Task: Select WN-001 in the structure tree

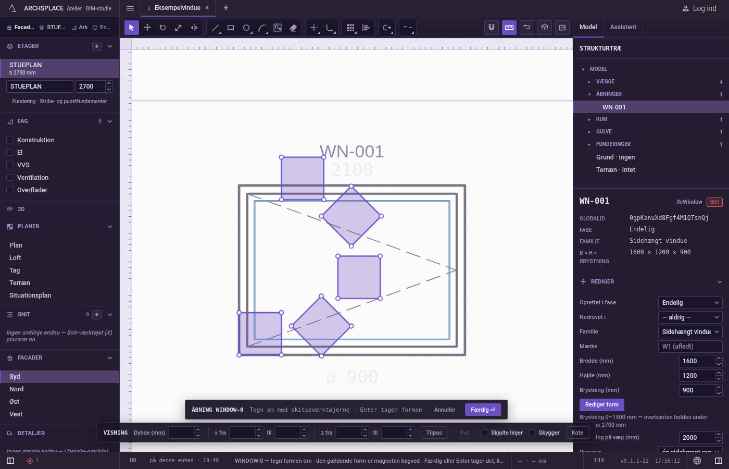Action: pos(651,107)
